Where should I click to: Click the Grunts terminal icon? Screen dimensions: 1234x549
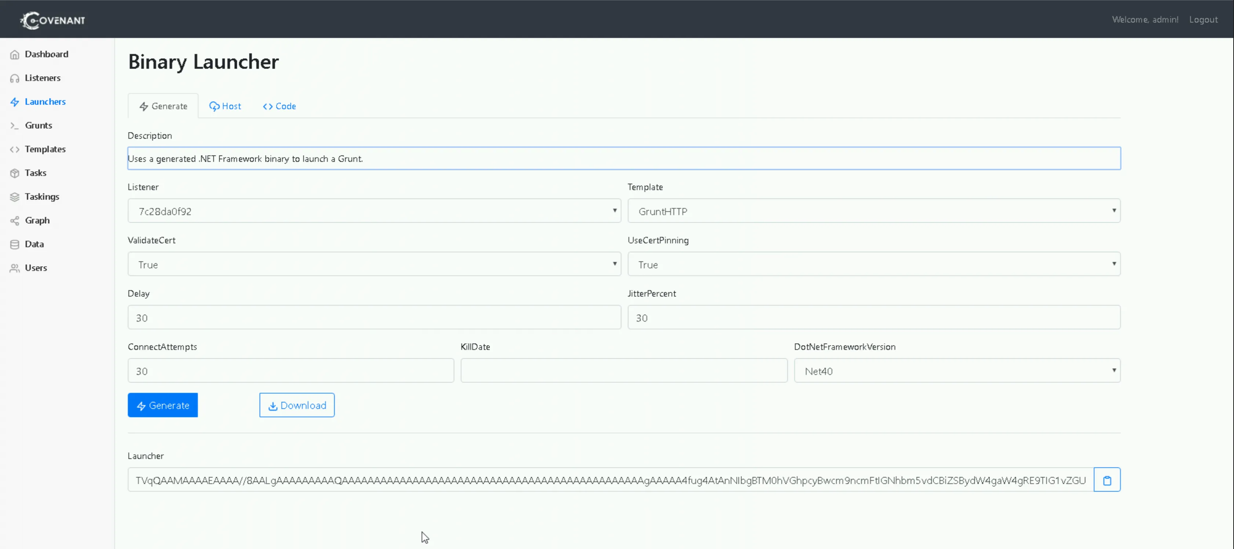[x=15, y=125]
